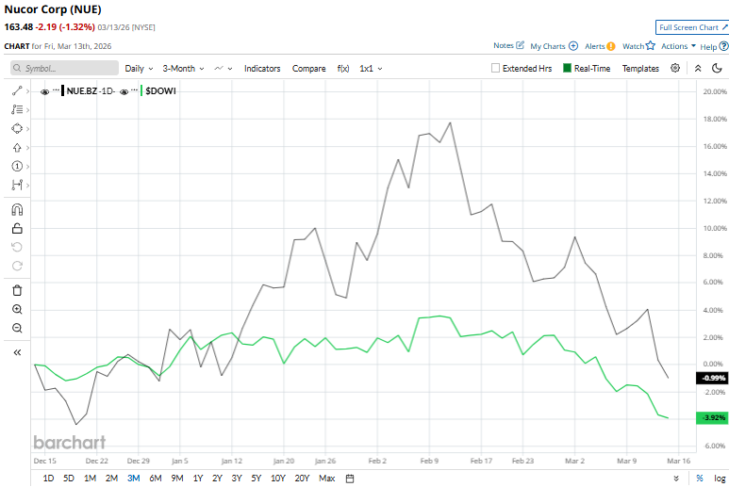The height and width of the screenshot is (487, 729).
Task: Click the Notes link
Action: coord(503,45)
